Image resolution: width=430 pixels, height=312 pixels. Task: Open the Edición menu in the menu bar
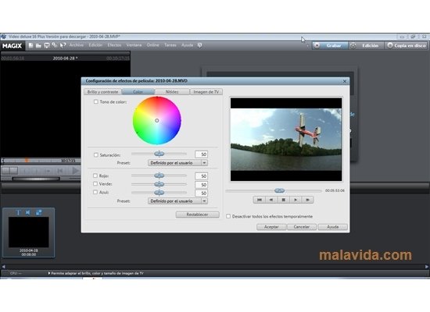pyautogui.click(x=95, y=45)
